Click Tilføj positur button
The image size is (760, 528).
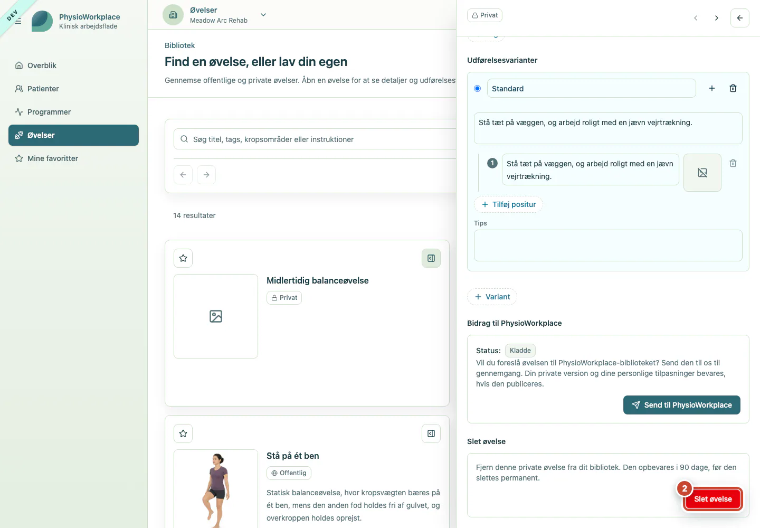pos(509,204)
